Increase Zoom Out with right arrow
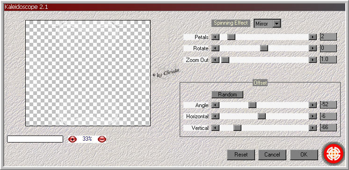This screenshot has width=349, height=170. 313,60
